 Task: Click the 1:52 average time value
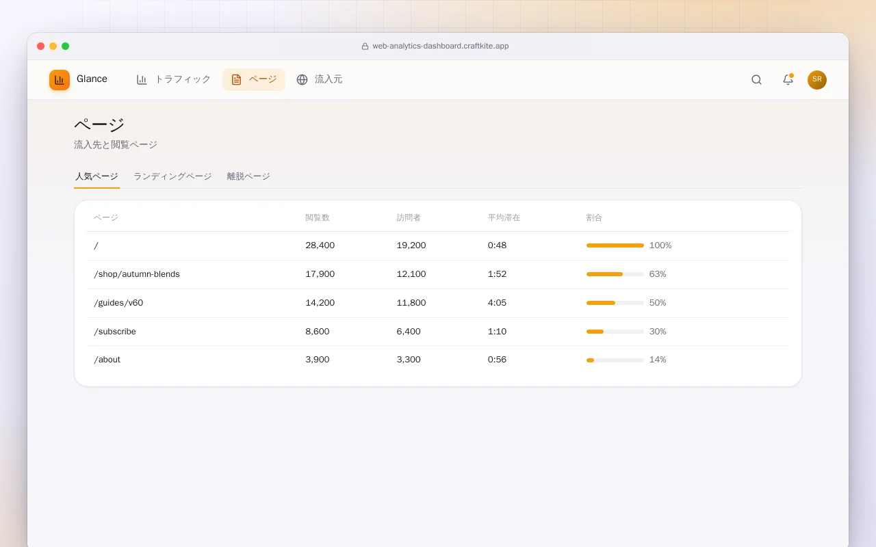tap(497, 274)
